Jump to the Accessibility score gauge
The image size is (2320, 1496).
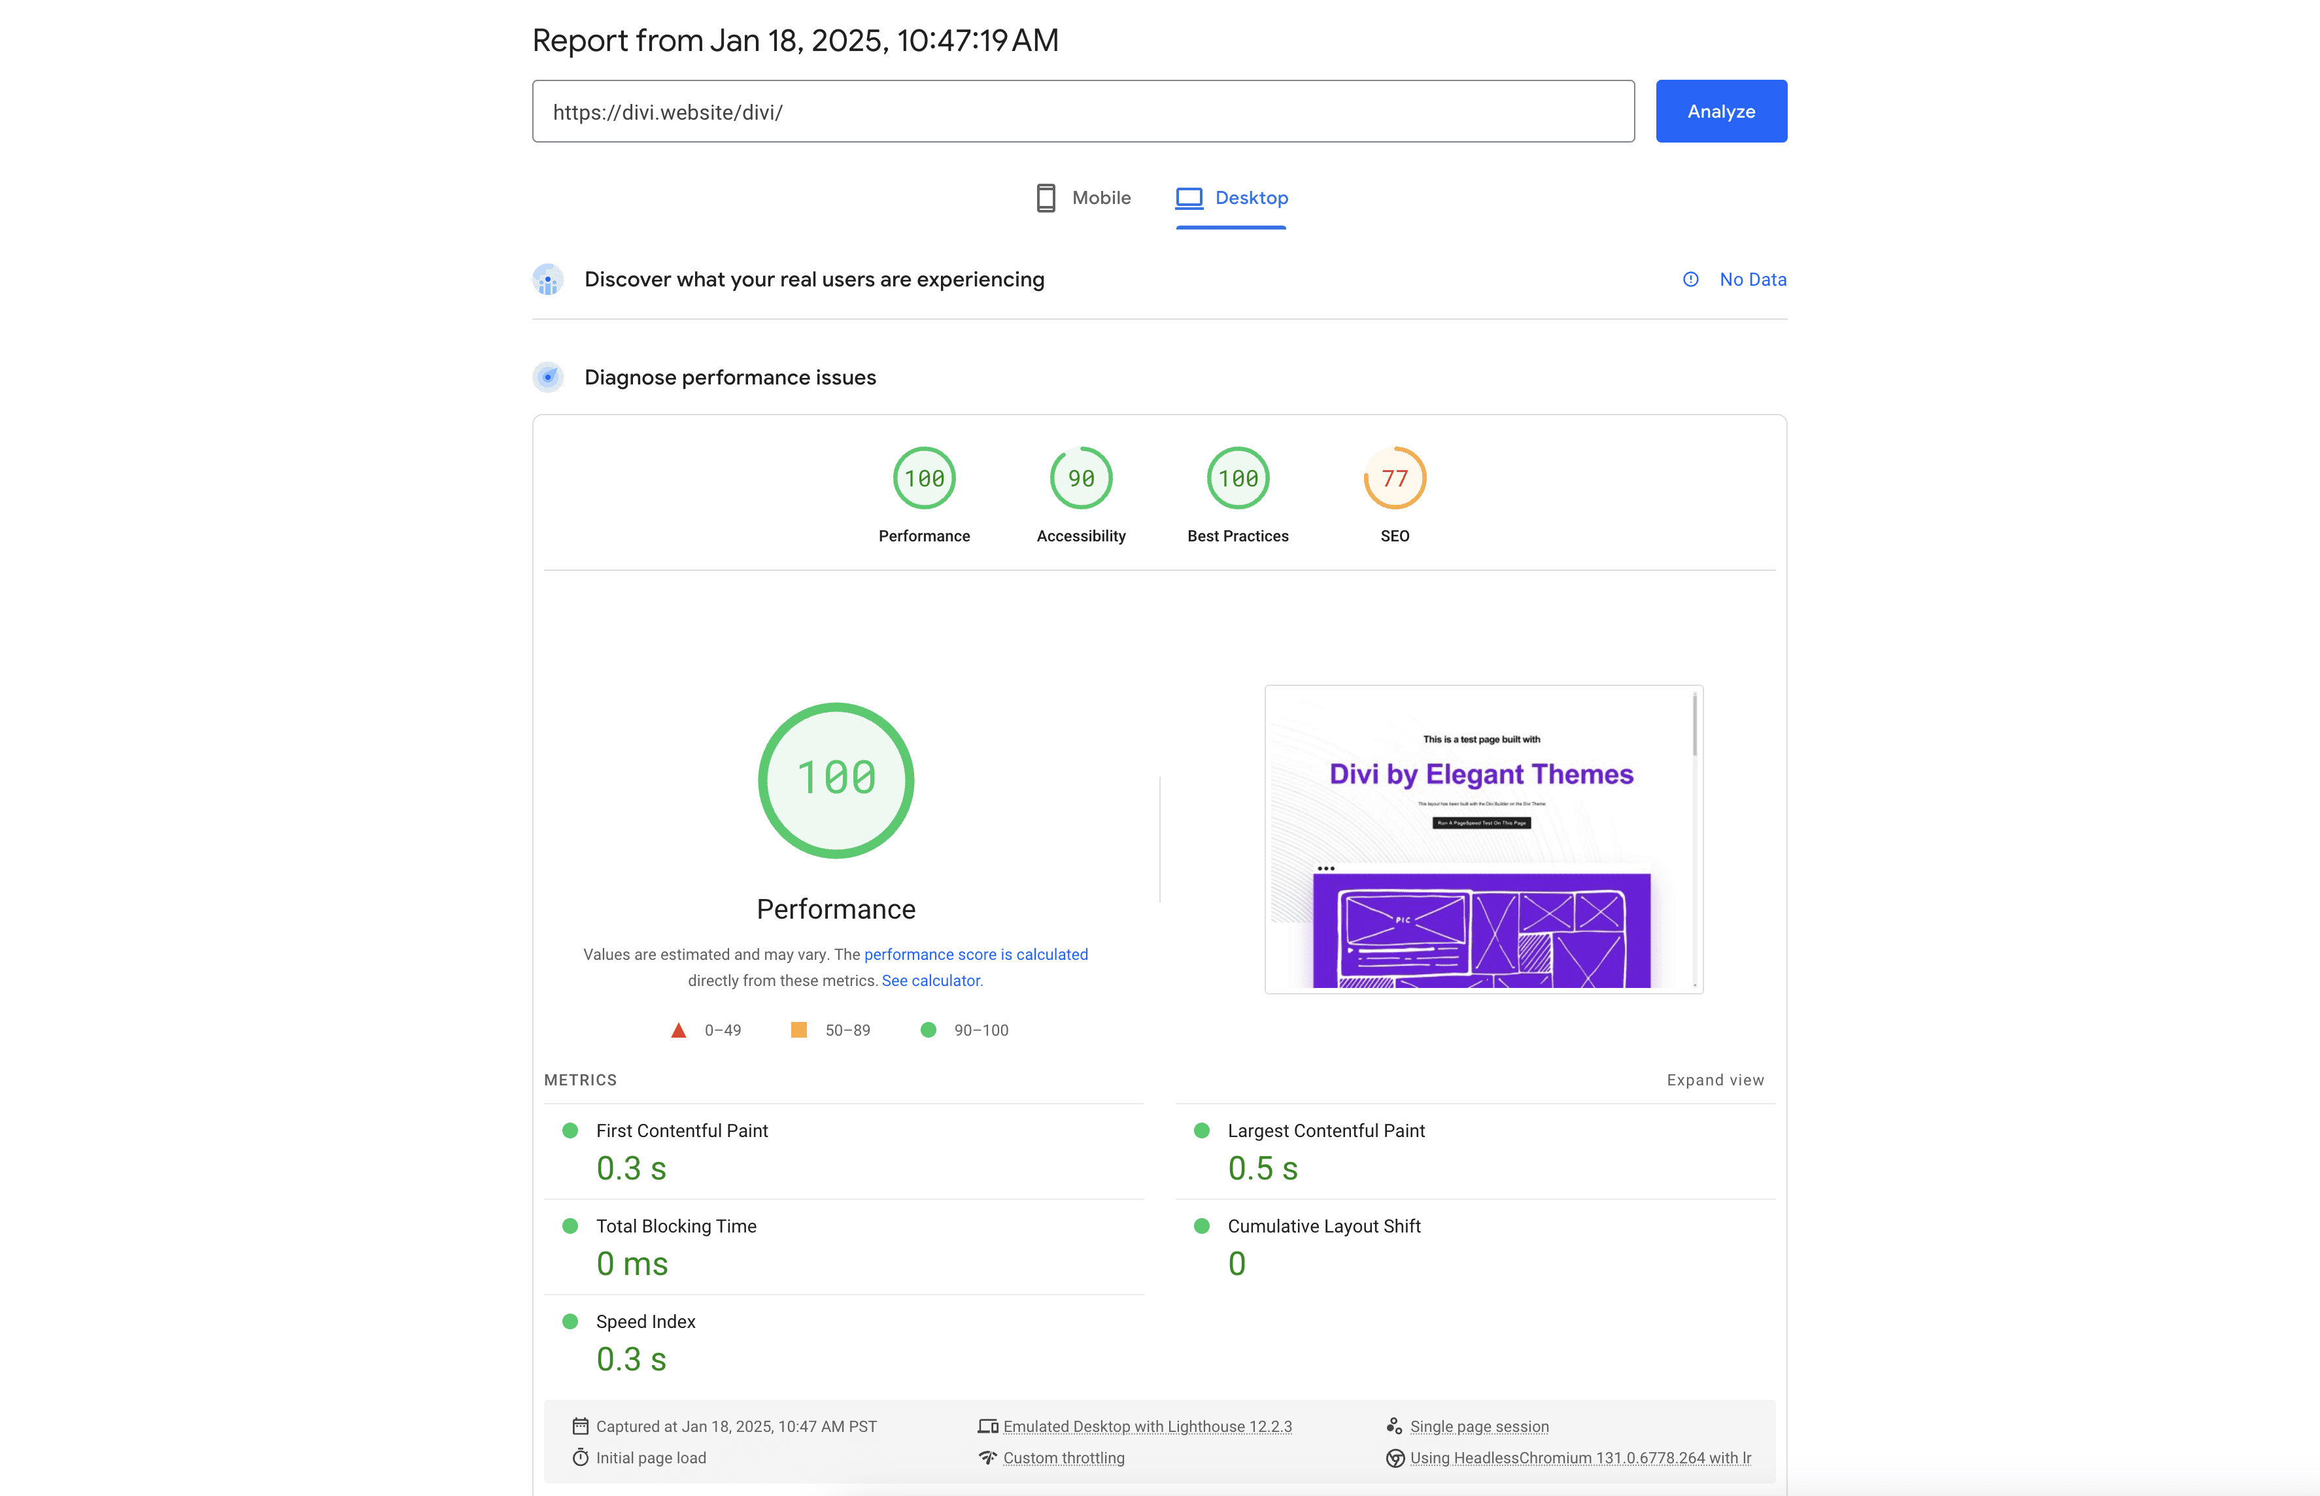pyautogui.click(x=1080, y=479)
